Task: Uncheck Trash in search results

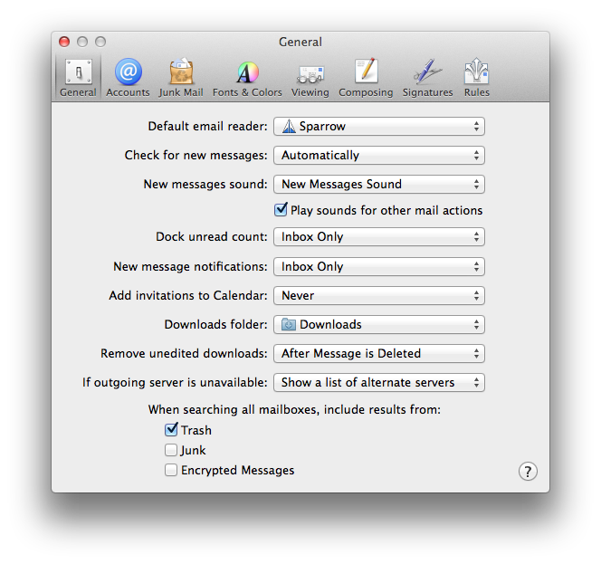Action: (x=171, y=430)
